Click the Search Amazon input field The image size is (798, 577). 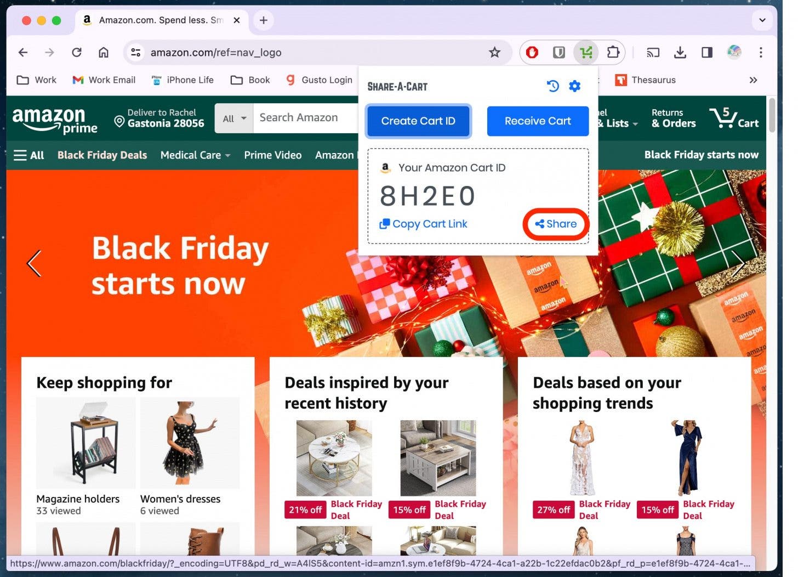coord(306,118)
